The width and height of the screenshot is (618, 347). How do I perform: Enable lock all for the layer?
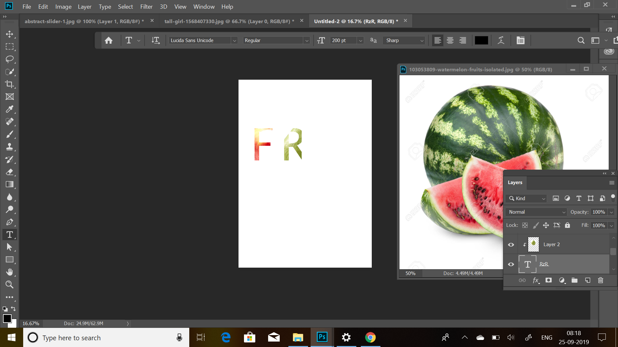coord(567,225)
